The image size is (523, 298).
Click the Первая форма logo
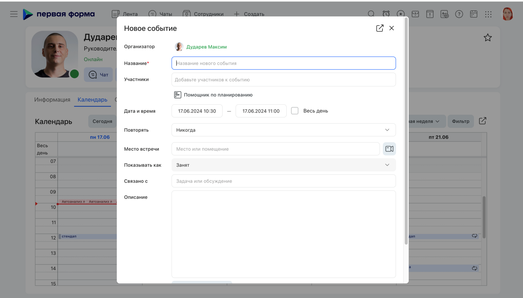pos(59,14)
